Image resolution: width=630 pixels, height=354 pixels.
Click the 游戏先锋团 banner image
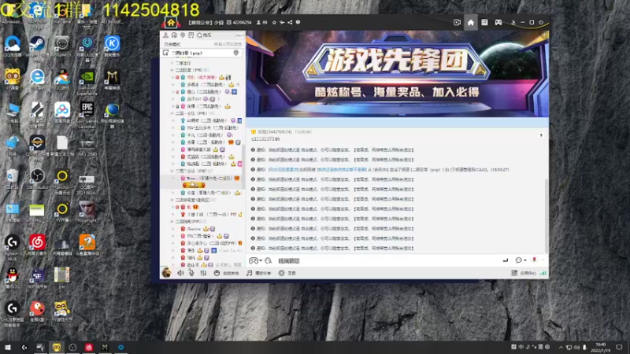point(398,74)
